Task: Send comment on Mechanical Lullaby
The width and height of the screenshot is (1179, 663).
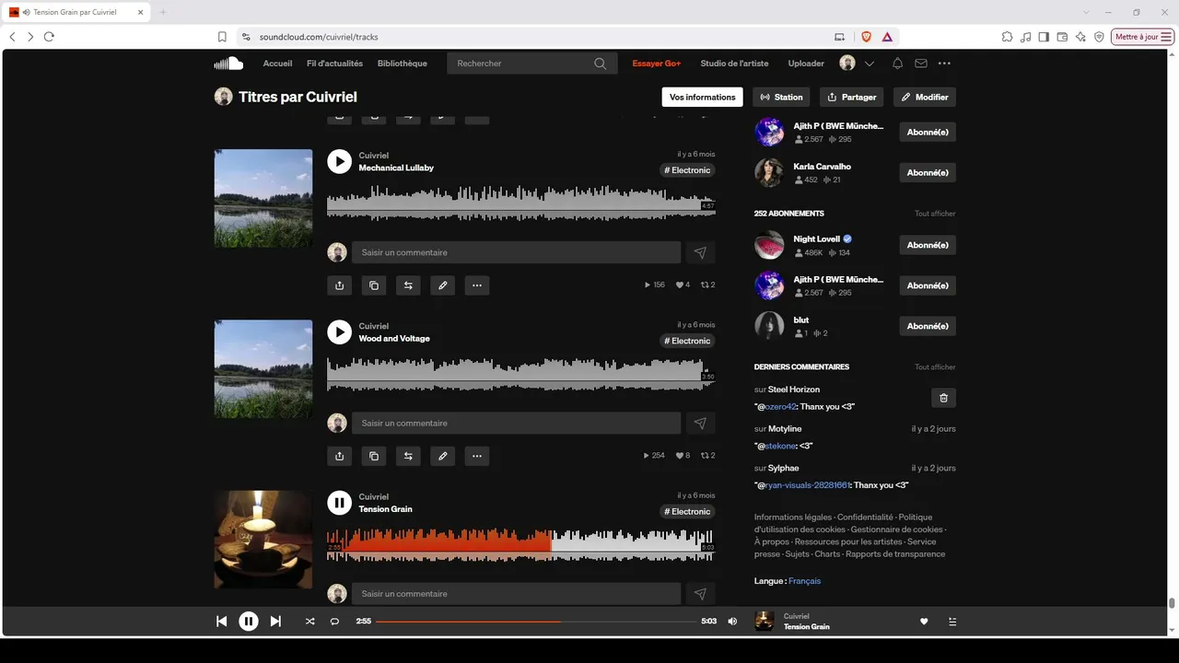Action: [700, 252]
